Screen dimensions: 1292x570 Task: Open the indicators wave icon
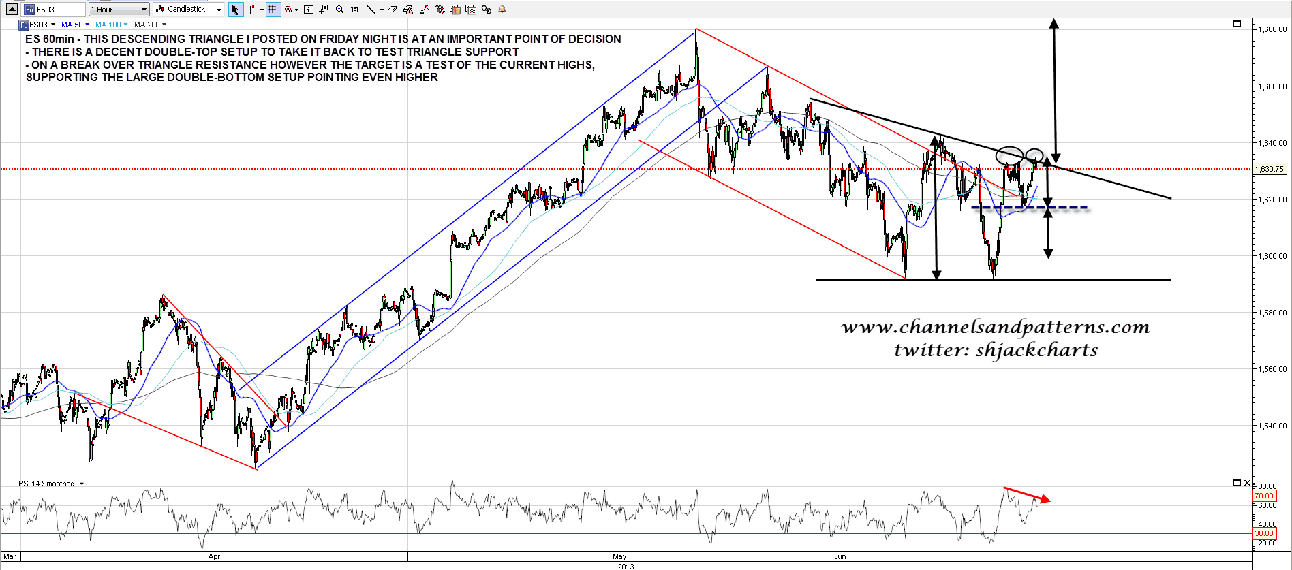click(289, 10)
